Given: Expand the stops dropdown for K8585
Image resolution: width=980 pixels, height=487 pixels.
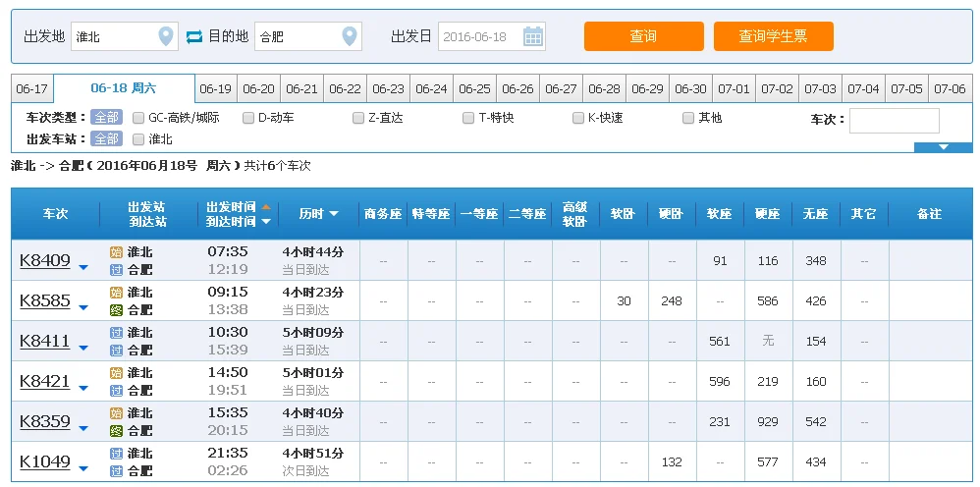Looking at the screenshot, I should pyautogui.click(x=83, y=307).
